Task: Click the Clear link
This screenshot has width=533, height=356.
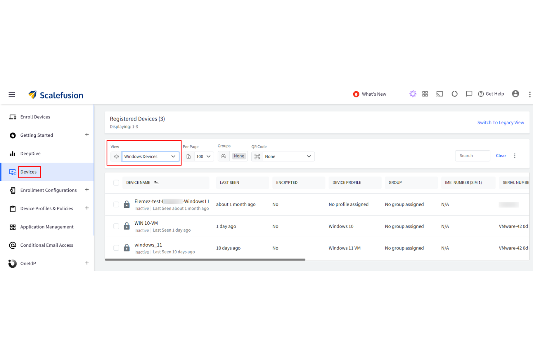Action: pyautogui.click(x=501, y=156)
